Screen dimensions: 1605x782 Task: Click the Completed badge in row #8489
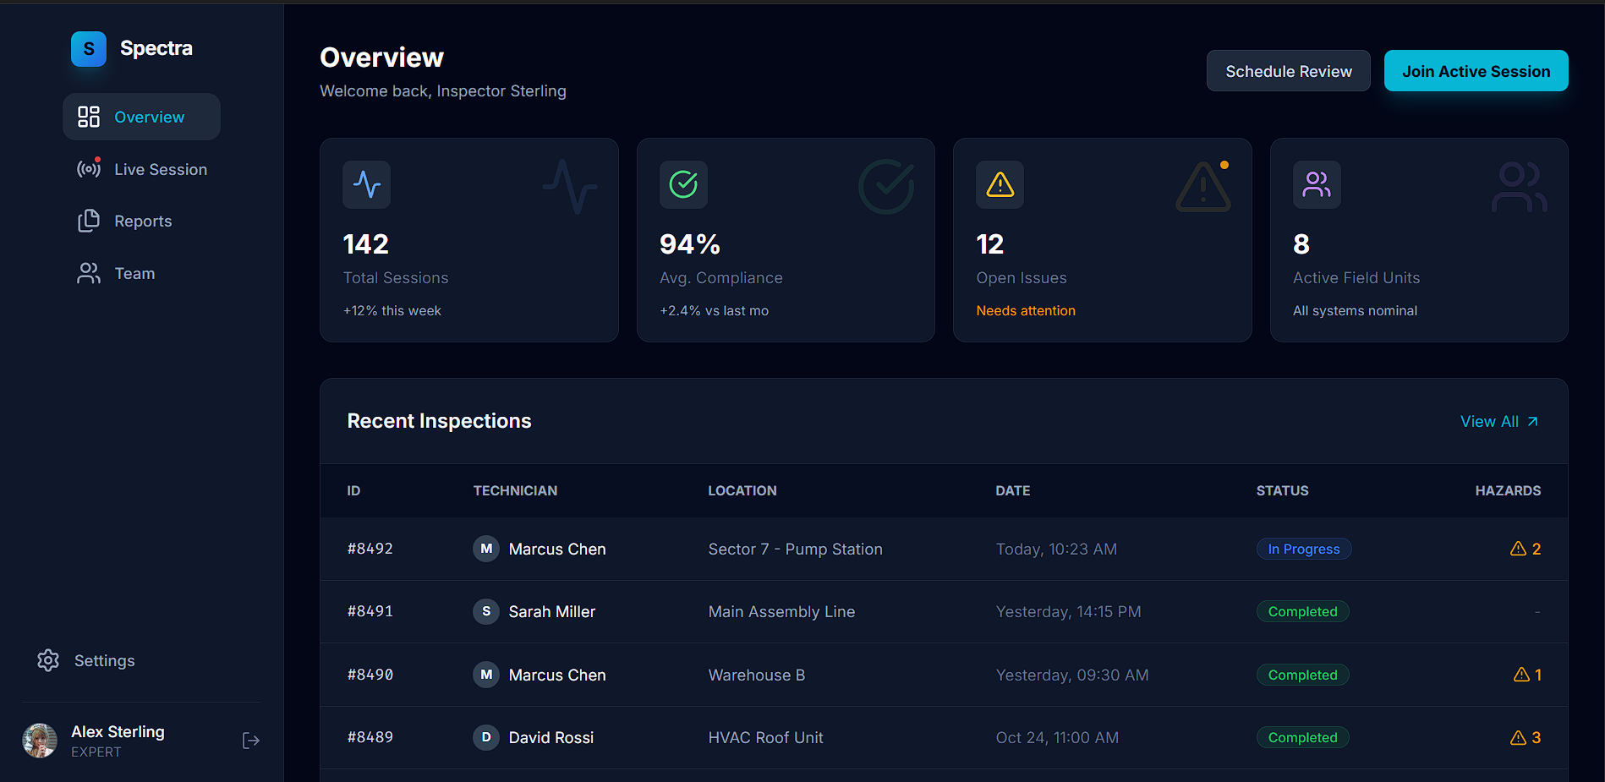tap(1303, 737)
